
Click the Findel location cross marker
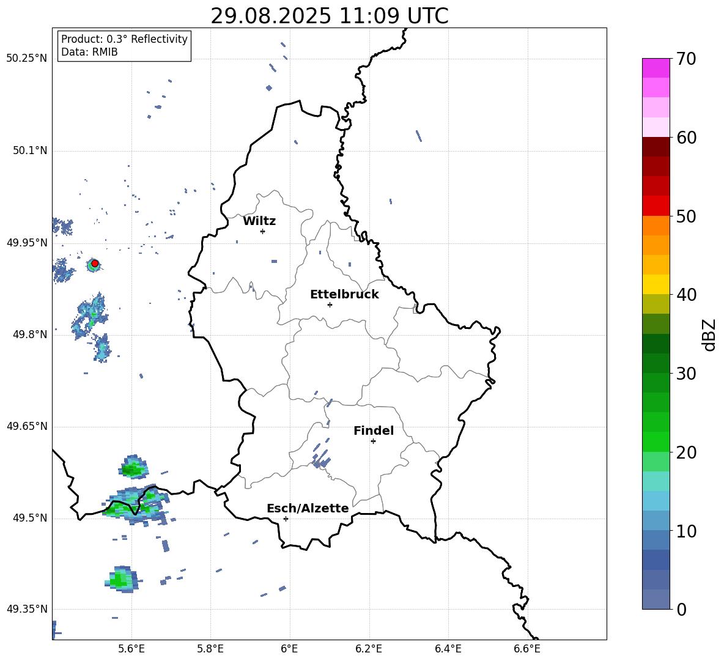pos(373,441)
